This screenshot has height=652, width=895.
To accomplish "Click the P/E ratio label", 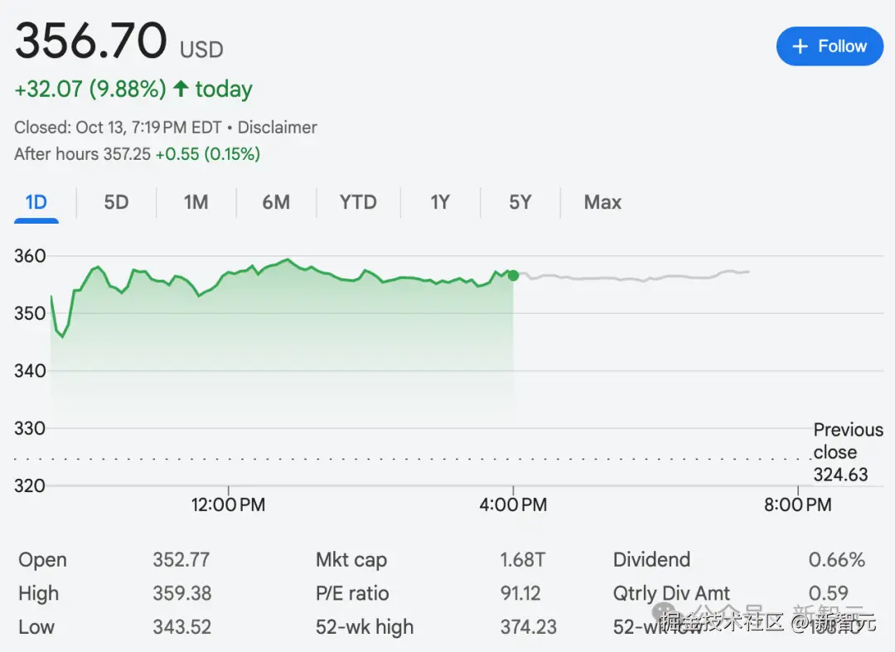I will click(352, 593).
